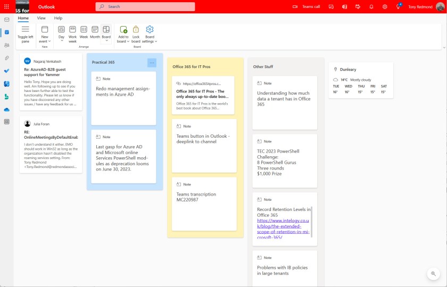Start a Teams call from header
Viewport: 447px width, 287px height.
307,6
